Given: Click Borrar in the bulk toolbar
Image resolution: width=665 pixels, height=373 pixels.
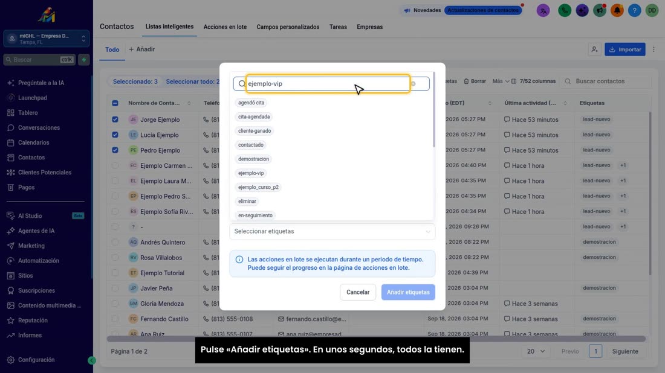Looking at the screenshot, I should pyautogui.click(x=475, y=81).
